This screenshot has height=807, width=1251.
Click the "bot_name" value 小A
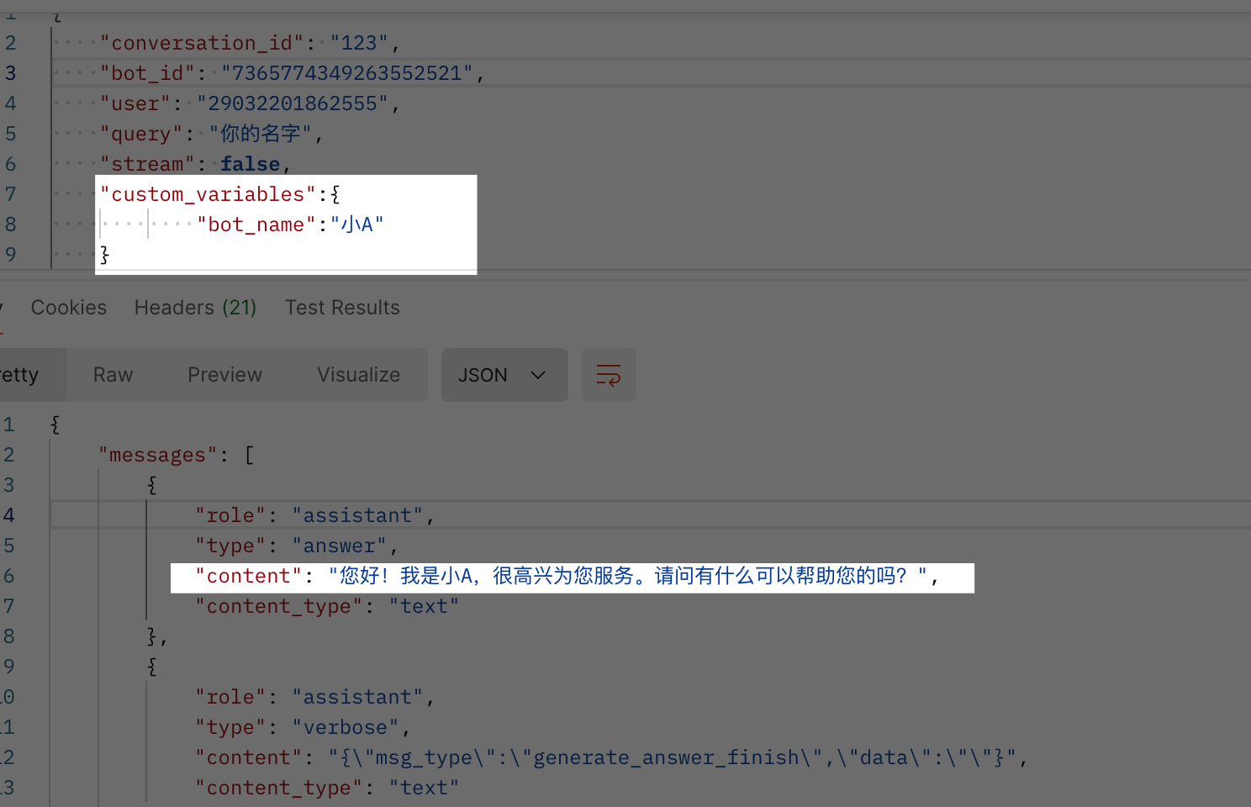point(357,224)
